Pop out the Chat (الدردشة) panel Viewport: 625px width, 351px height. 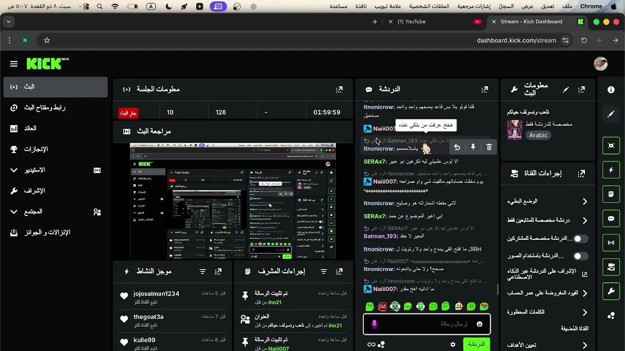coord(484,89)
